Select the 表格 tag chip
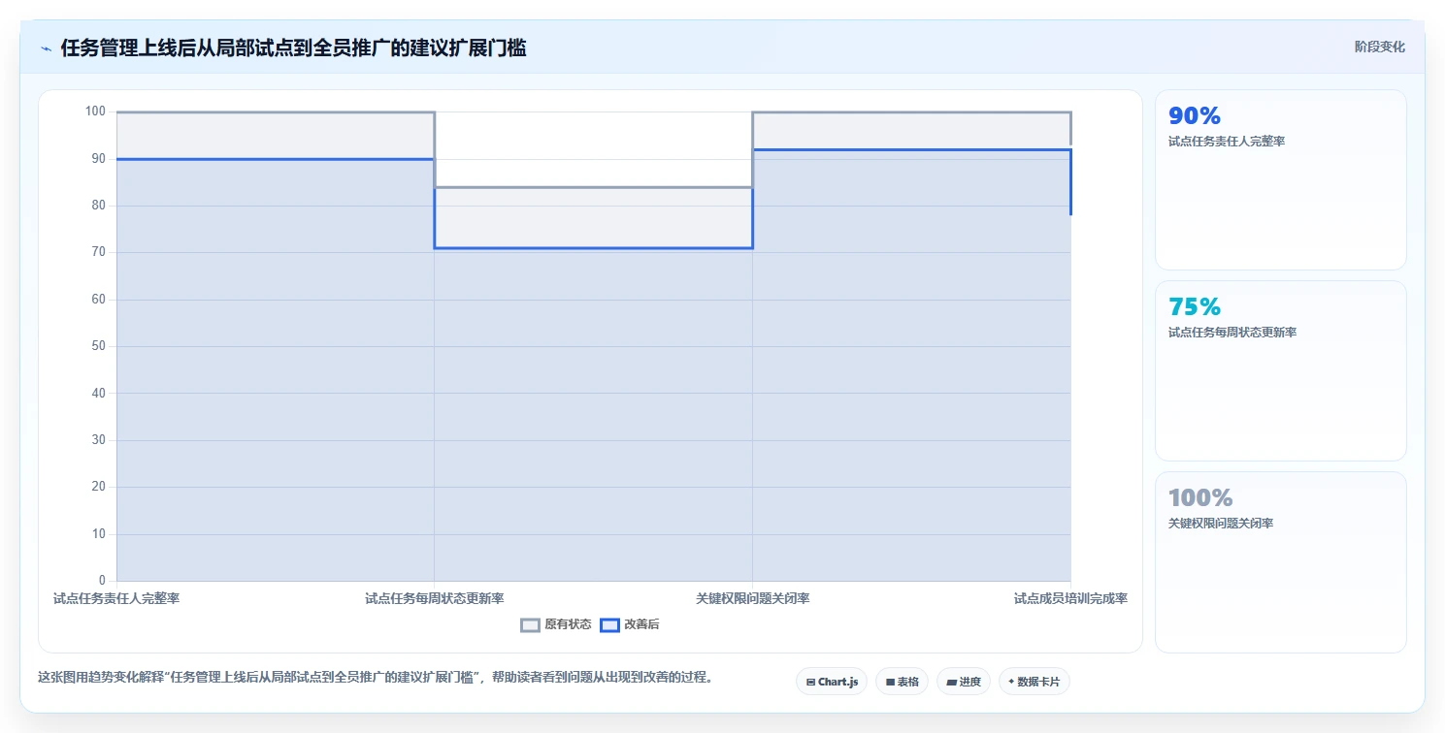This screenshot has width=1445, height=733. click(x=902, y=682)
